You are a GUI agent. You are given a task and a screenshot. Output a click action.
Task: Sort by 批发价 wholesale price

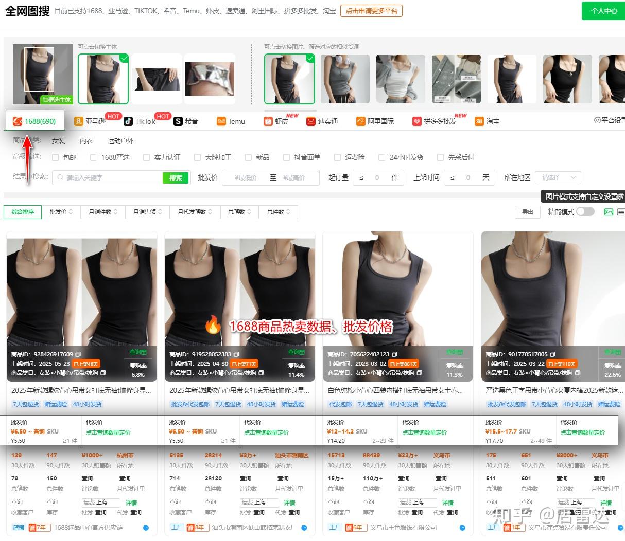(61, 211)
